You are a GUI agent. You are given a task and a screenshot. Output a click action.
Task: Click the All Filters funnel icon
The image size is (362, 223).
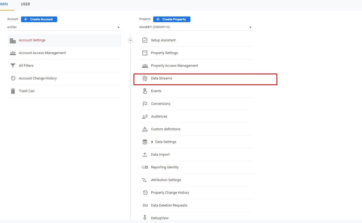(13, 66)
